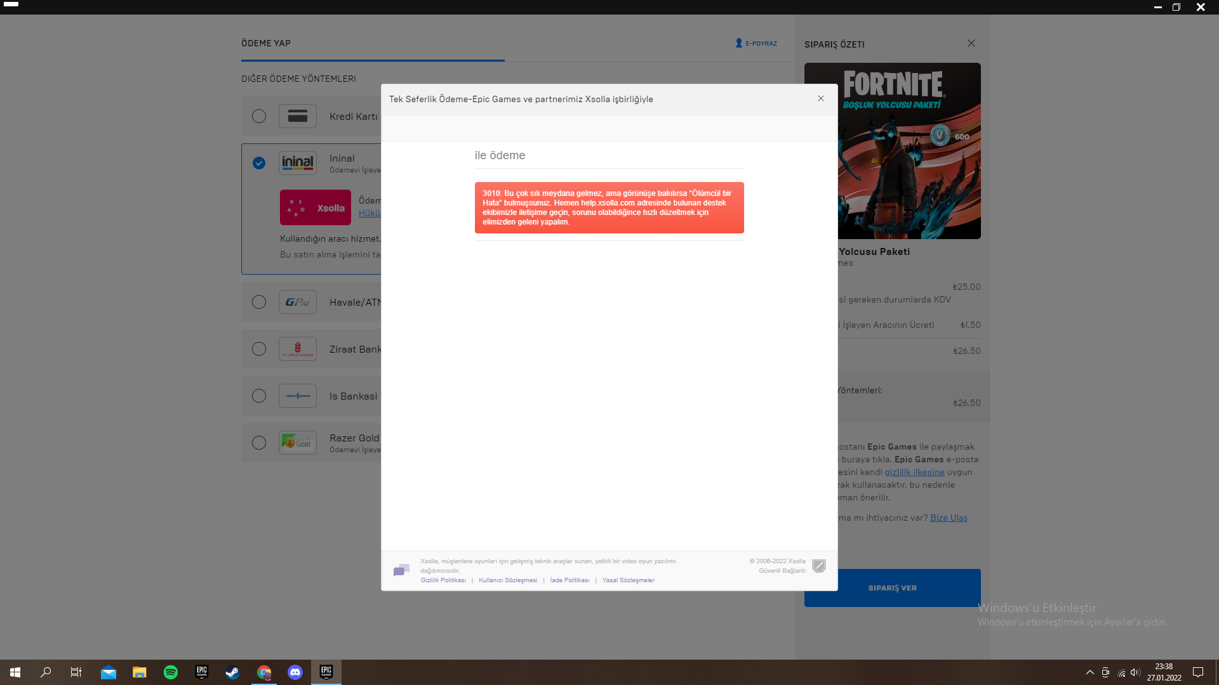The width and height of the screenshot is (1219, 685).
Task: Select the Razer Gold radio button
Action: (259, 443)
